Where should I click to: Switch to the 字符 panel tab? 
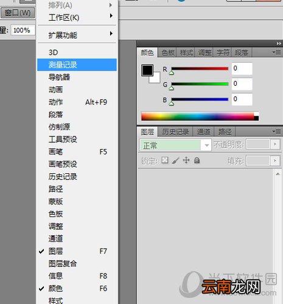(x=223, y=53)
